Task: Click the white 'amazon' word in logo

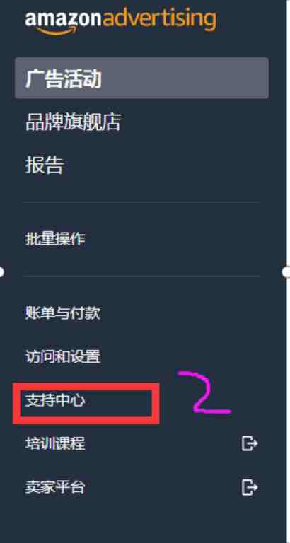Action: (64, 18)
